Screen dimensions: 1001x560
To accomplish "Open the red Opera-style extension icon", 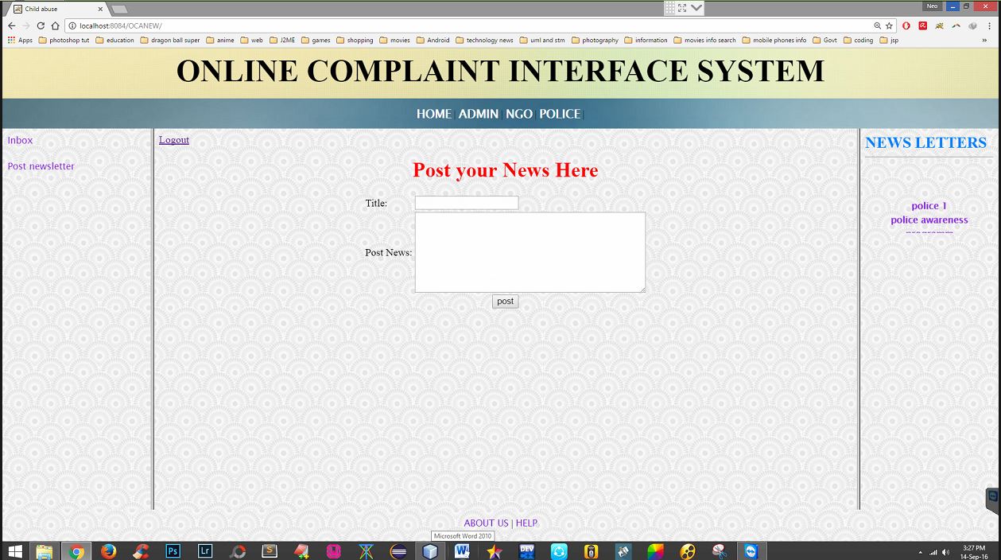I will [x=906, y=25].
